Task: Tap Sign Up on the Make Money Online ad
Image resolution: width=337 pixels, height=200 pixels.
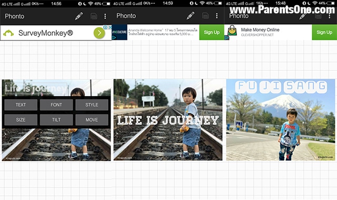Action: pos(324,32)
